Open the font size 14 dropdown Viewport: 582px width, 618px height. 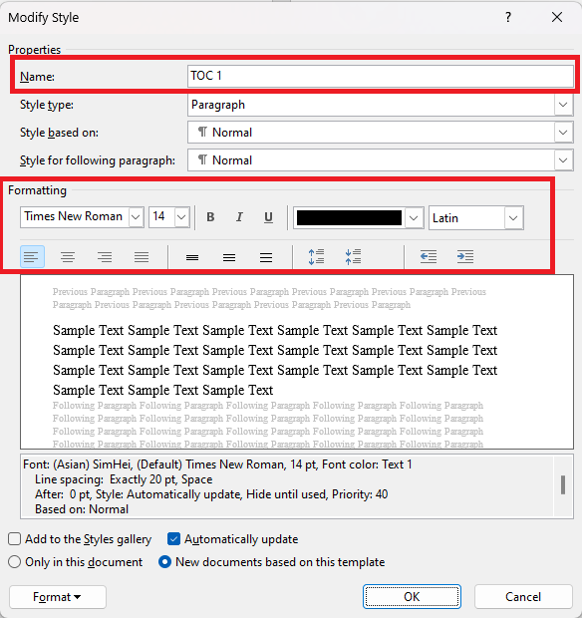pos(181,217)
